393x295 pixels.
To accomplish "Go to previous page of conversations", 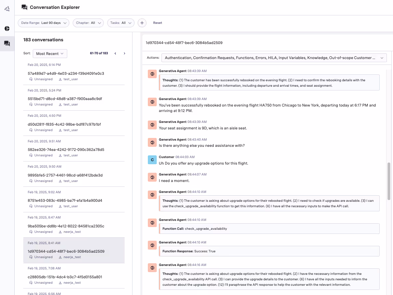I will 115,53.
